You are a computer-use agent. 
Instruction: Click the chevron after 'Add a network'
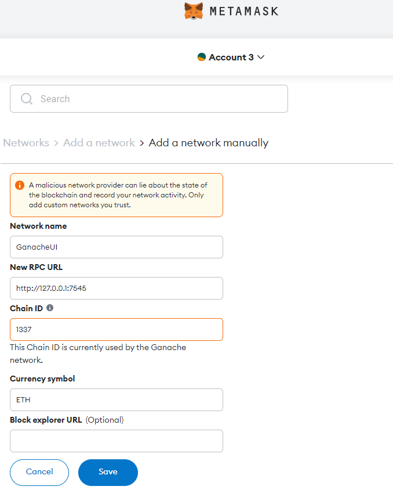(x=142, y=143)
